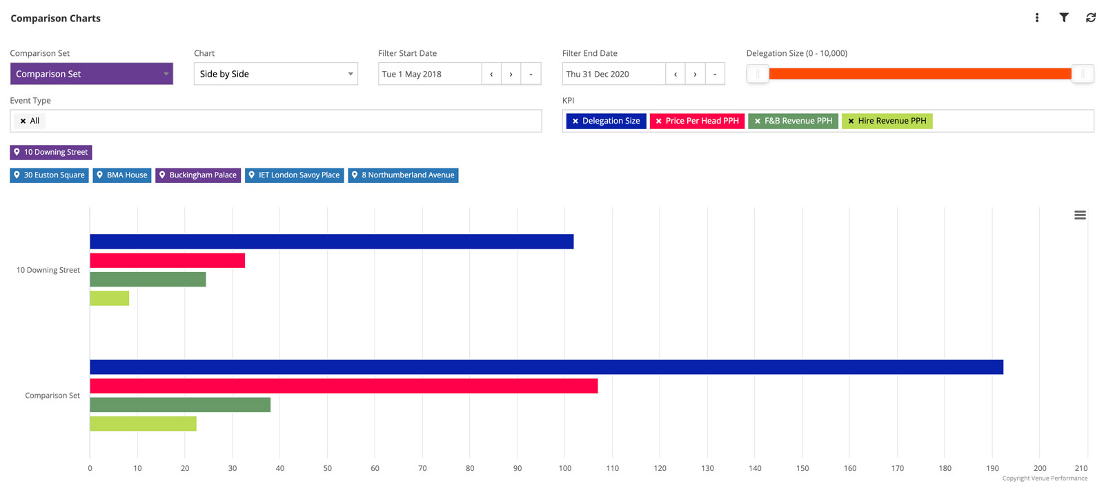
Task: Toggle the BMA House venue tag
Action: tap(122, 175)
